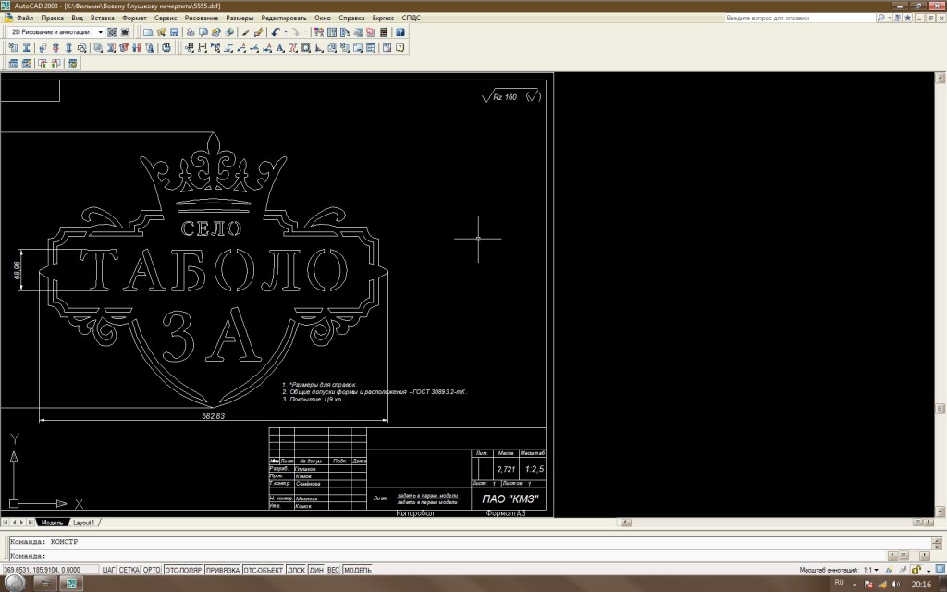Image resolution: width=947 pixels, height=592 pixels.
Task: Click the volume speaker tray icon
Action: click(895, 585)
